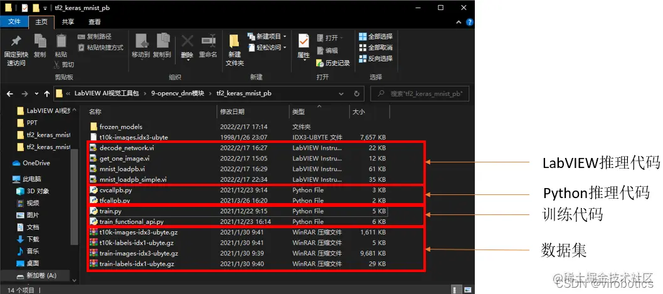Viewport: 663px width, 294px height.
Task: Click the Copy (复制) ribbon icon
Action: [x=40, y=41]
